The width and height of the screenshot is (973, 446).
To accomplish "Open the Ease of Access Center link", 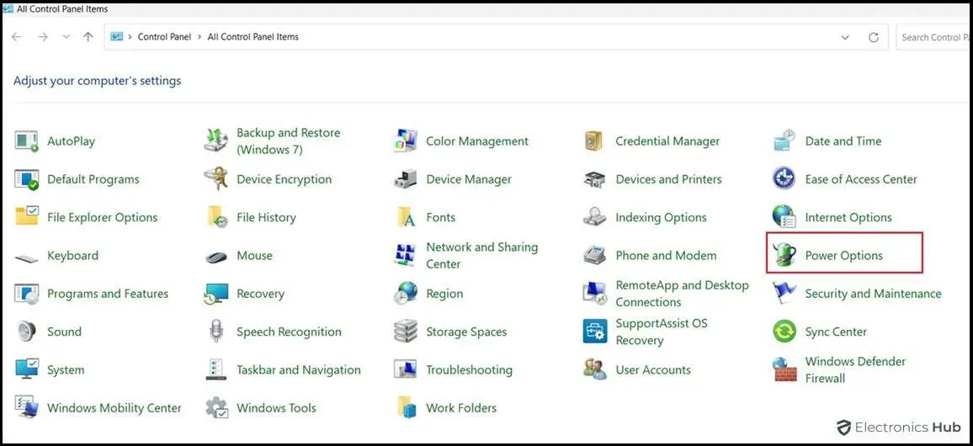I will pos(861,179).
